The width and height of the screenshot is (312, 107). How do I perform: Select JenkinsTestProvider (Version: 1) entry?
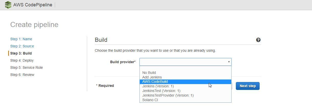168,95
